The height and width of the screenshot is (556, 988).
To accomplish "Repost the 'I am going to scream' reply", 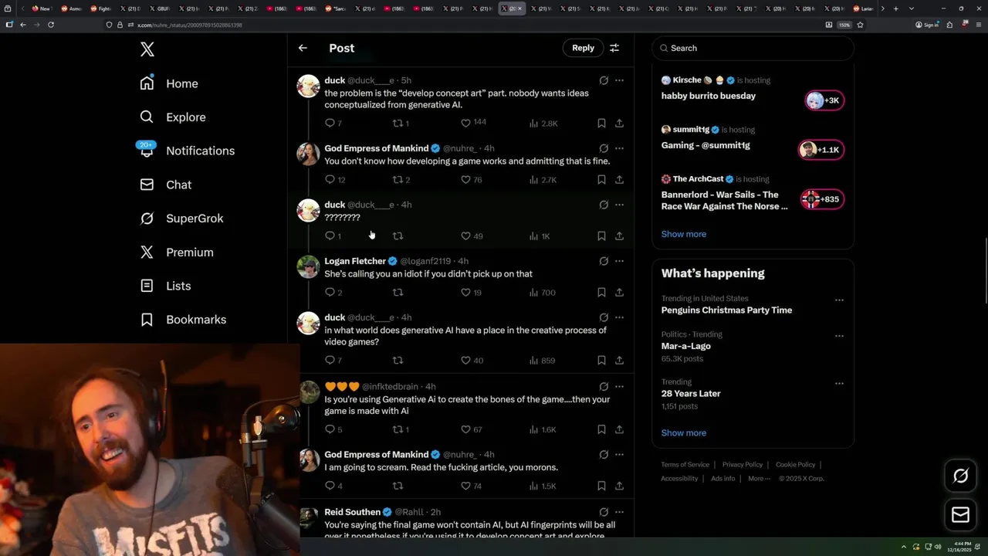I will [x=398, y=486].
